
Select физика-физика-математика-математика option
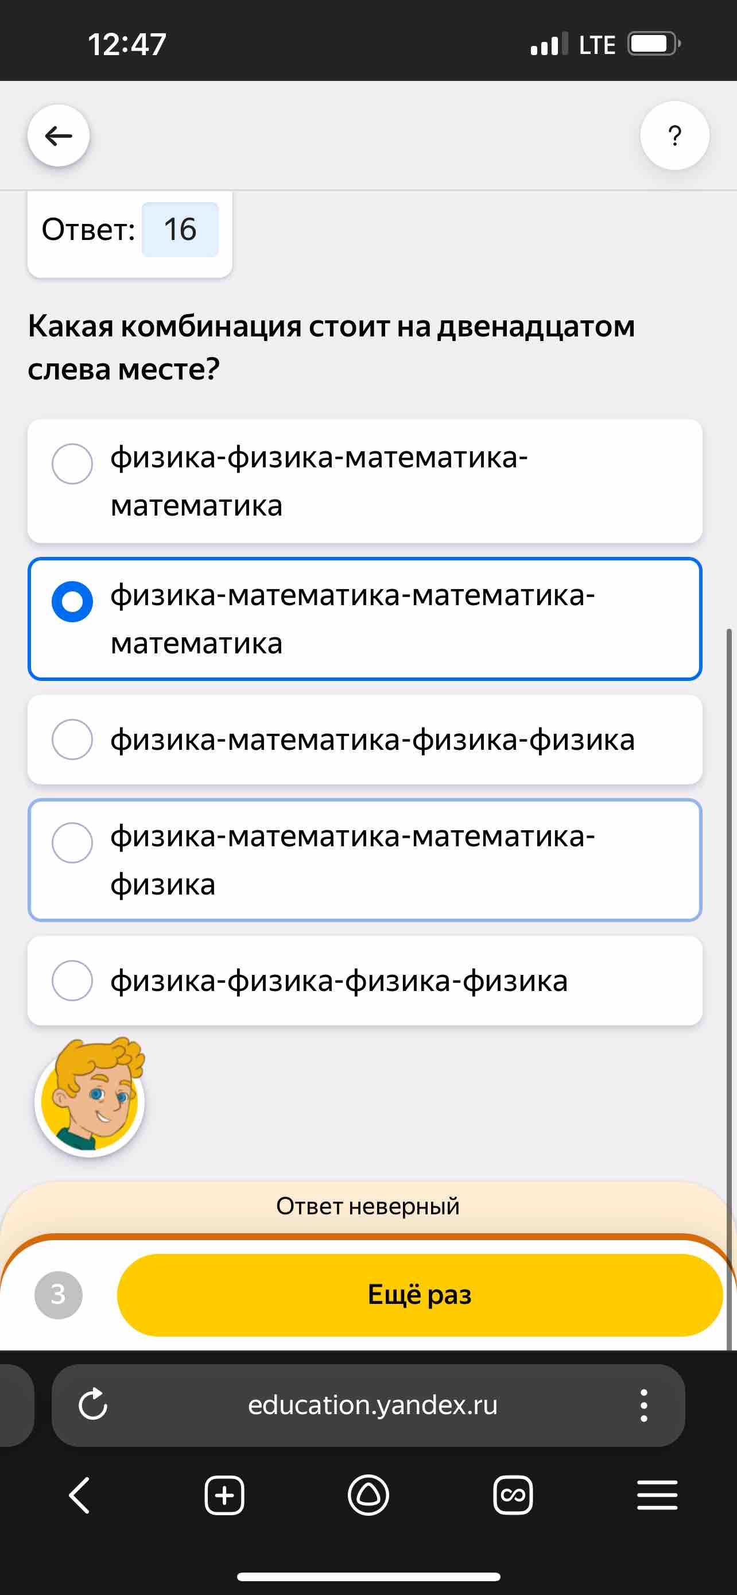364,481
